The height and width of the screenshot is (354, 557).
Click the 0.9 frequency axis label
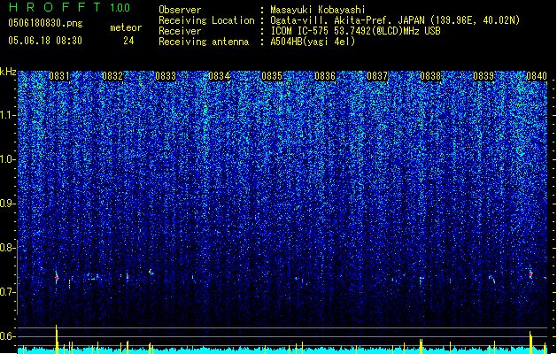[x=6, y=204]
